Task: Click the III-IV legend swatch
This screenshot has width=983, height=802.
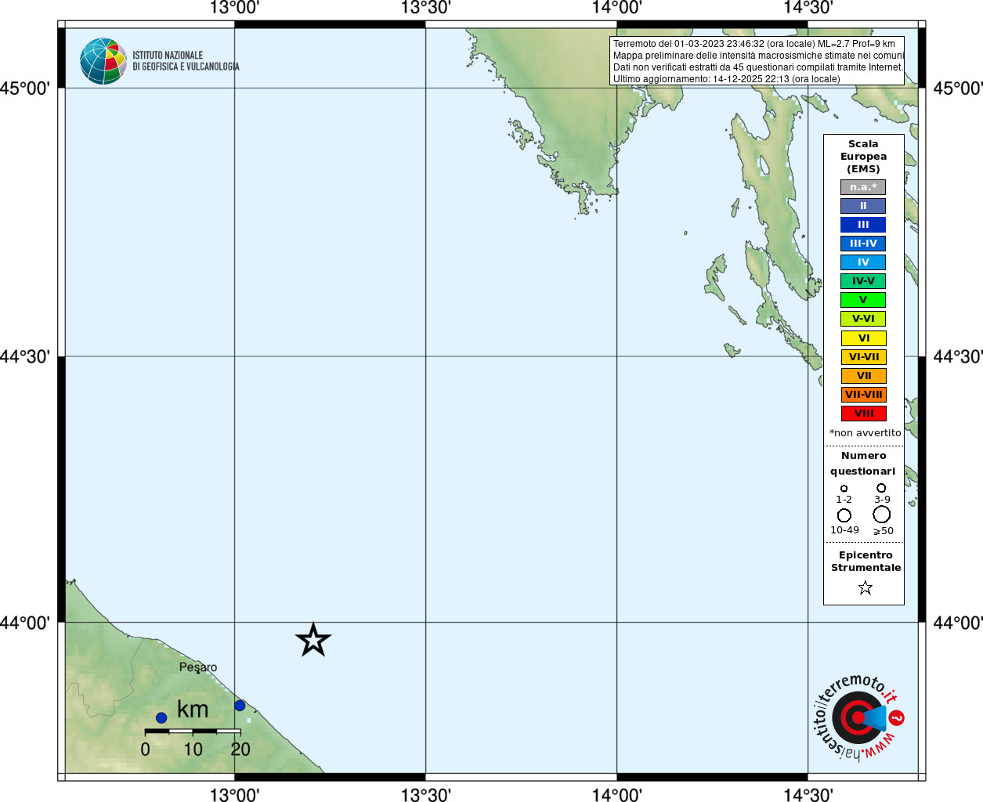Action: click(863, 244)
